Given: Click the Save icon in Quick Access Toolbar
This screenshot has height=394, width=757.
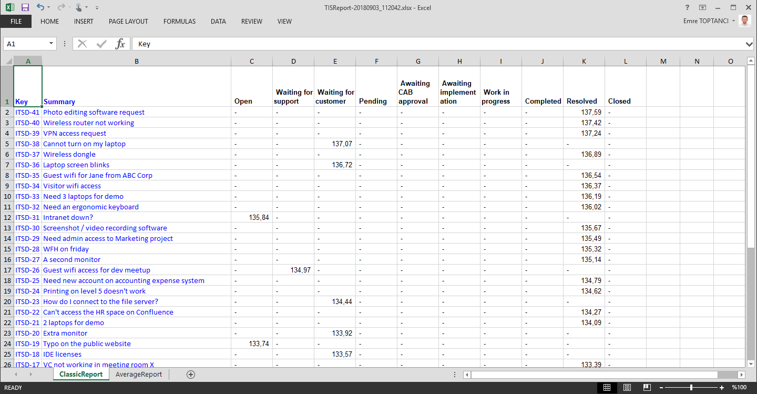Looking at the screenshot, I should click(x=25, y=7).
